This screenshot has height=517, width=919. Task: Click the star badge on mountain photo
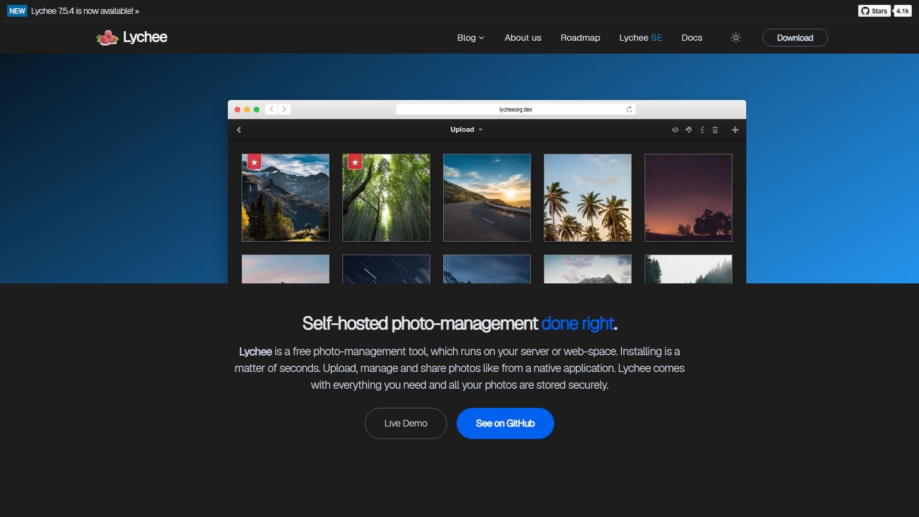[254, 162]
